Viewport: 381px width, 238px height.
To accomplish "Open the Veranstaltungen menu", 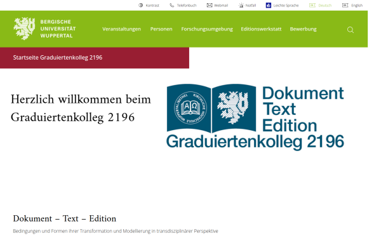I will pyautogui.click(x=121, y=29).
